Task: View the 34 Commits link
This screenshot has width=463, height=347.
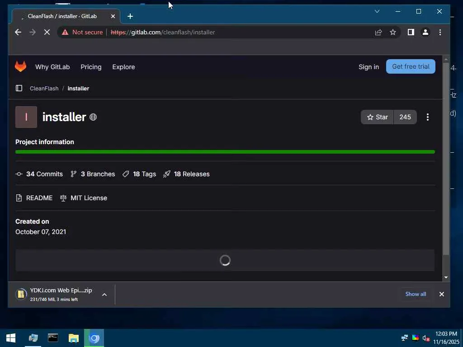Action: pyautogui.click(x=39, y=174)
